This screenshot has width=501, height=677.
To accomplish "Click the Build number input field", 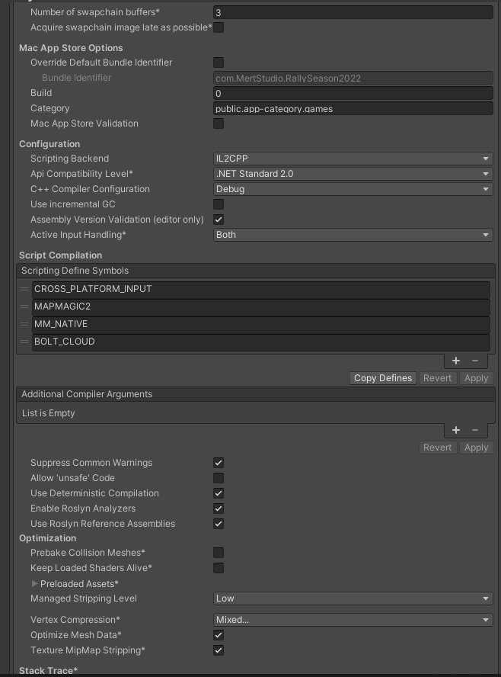I will [353, 93].
